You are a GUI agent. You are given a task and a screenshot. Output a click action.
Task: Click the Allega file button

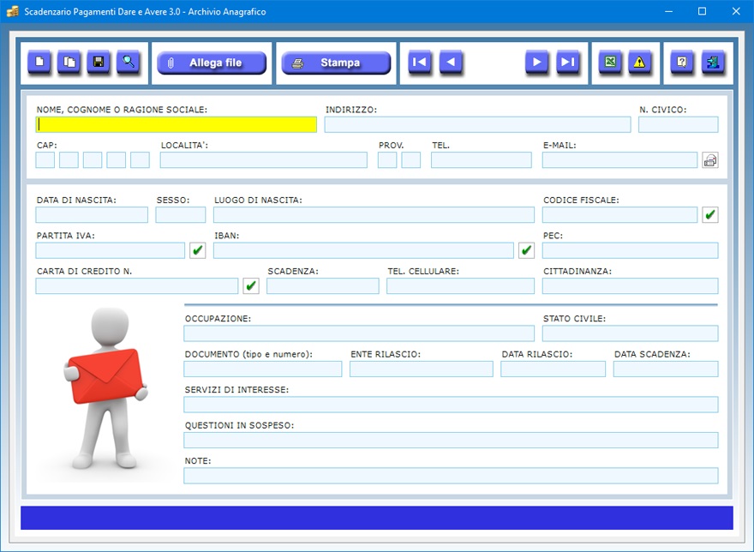212,63
